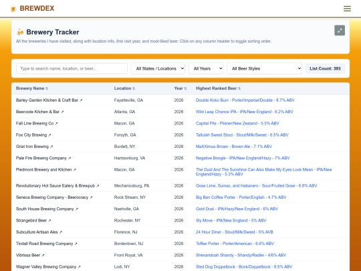Open external link arrow for Grist Iron Brewing
The image size is (361, 271).
click(51, 147)
